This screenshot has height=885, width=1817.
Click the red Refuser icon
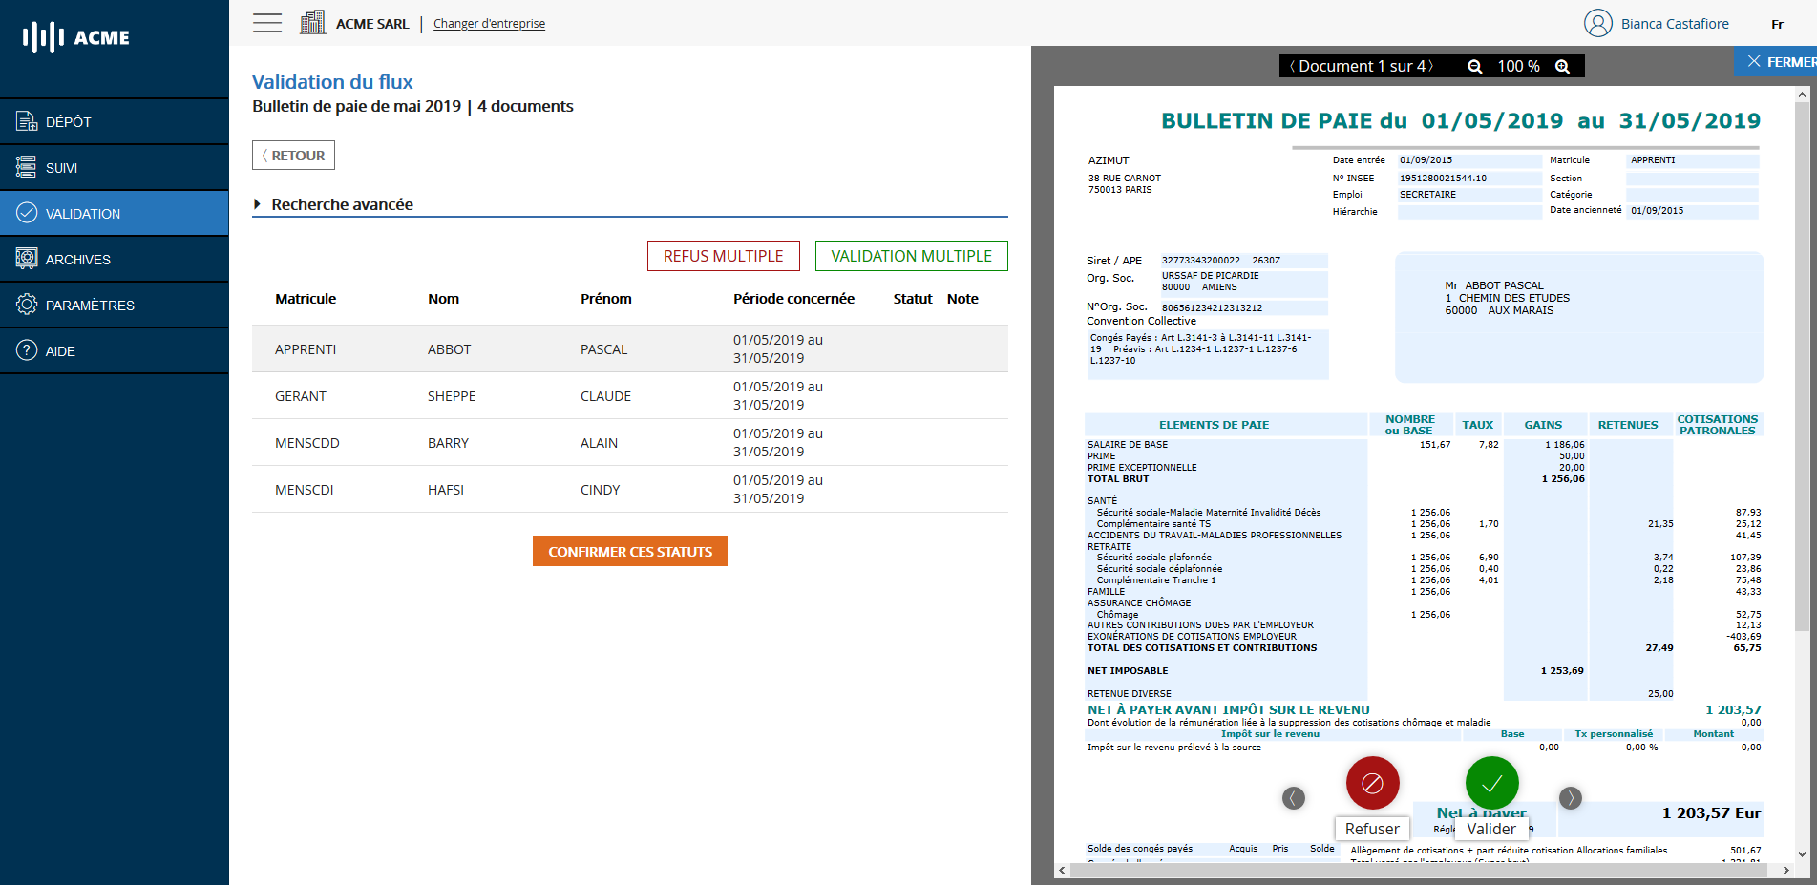coord(1372,782)
